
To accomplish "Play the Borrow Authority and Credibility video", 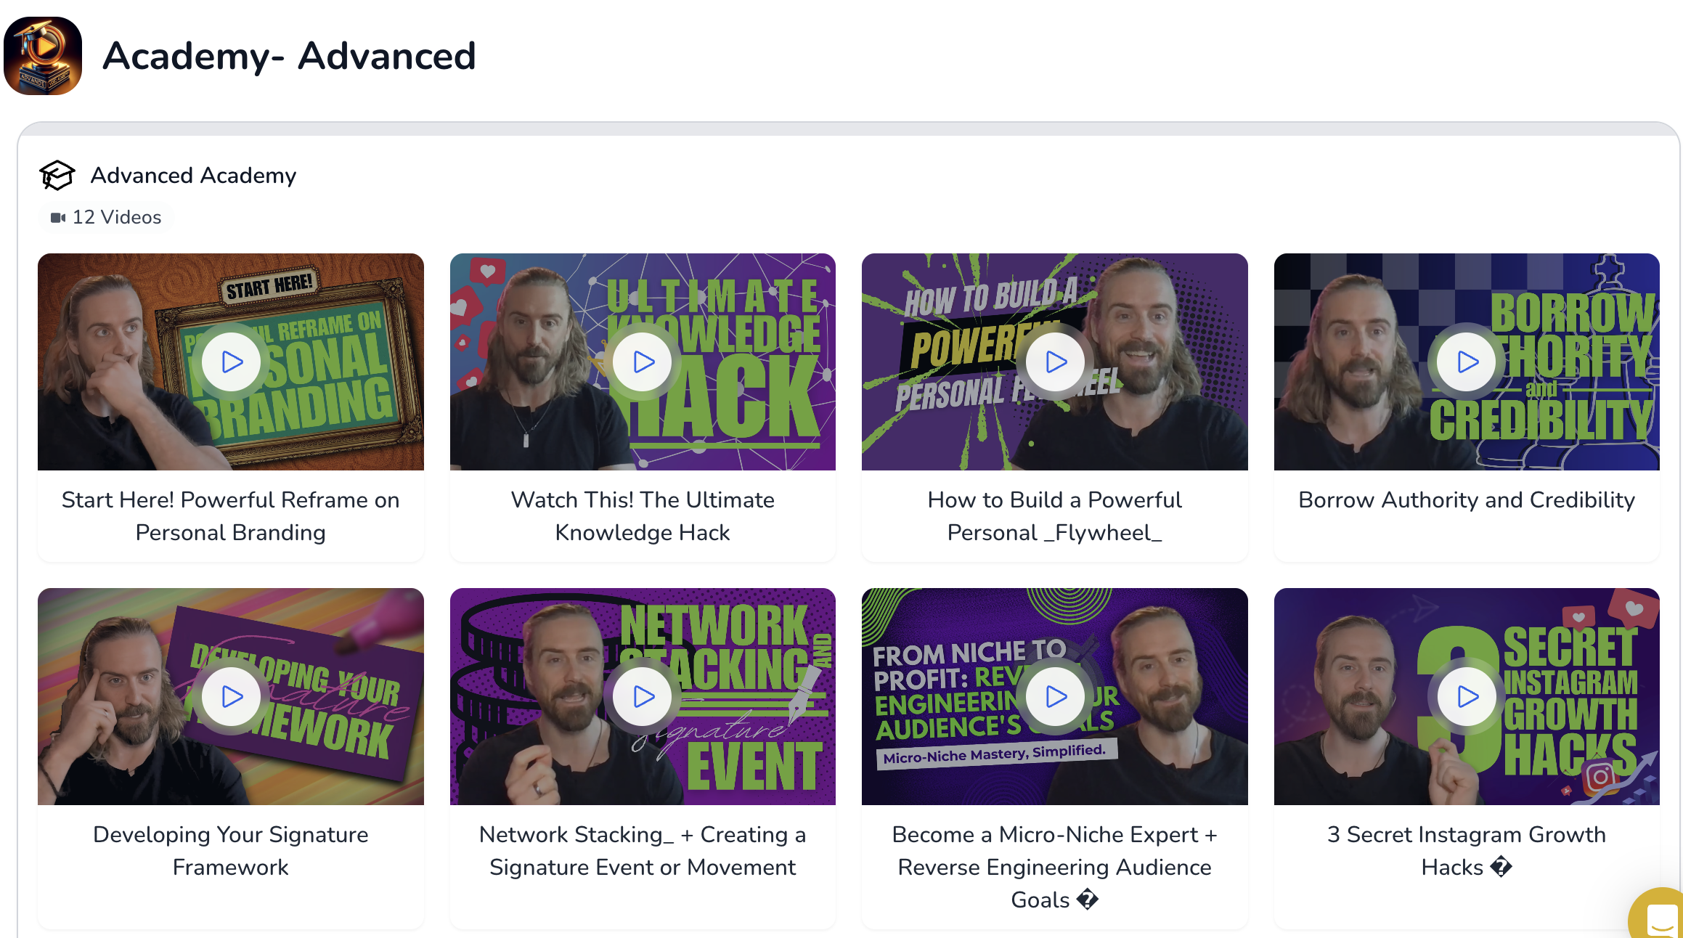I will (x=1467, y=362).
